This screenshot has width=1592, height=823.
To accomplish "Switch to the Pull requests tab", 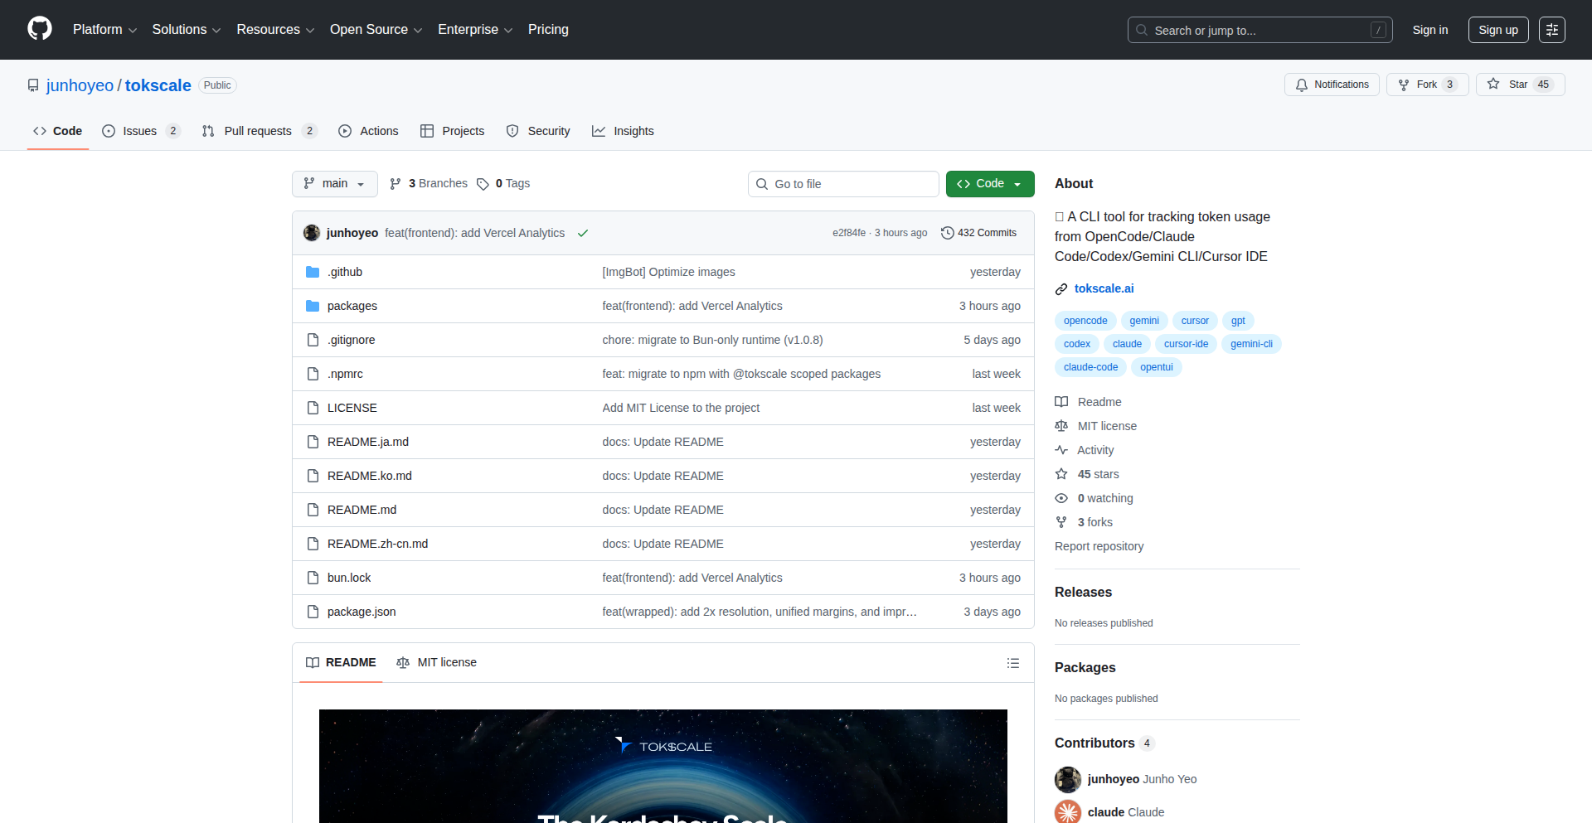I will (258, 131).
